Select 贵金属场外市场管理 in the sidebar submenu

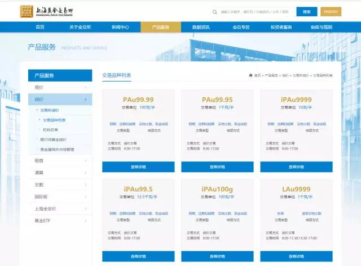pos(57,150)
